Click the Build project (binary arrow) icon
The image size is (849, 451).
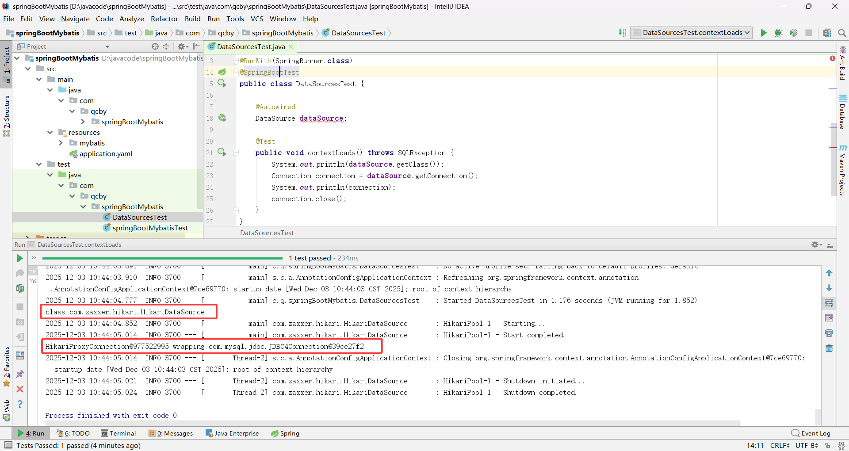(622, 33)
